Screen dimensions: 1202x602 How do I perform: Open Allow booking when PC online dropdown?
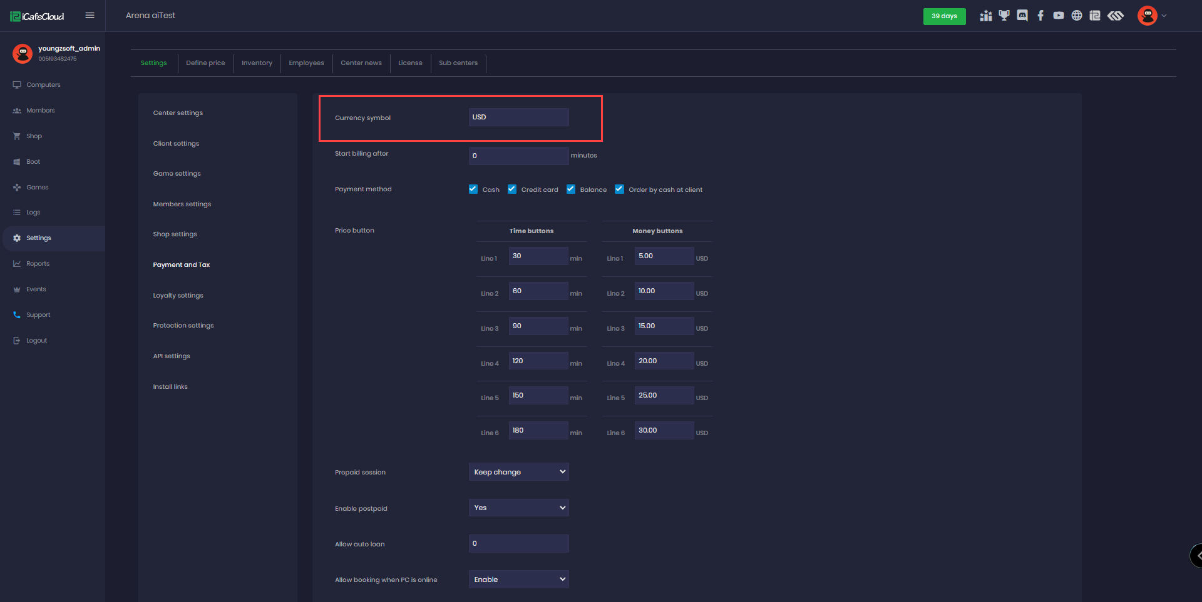[x=518, y=579]
